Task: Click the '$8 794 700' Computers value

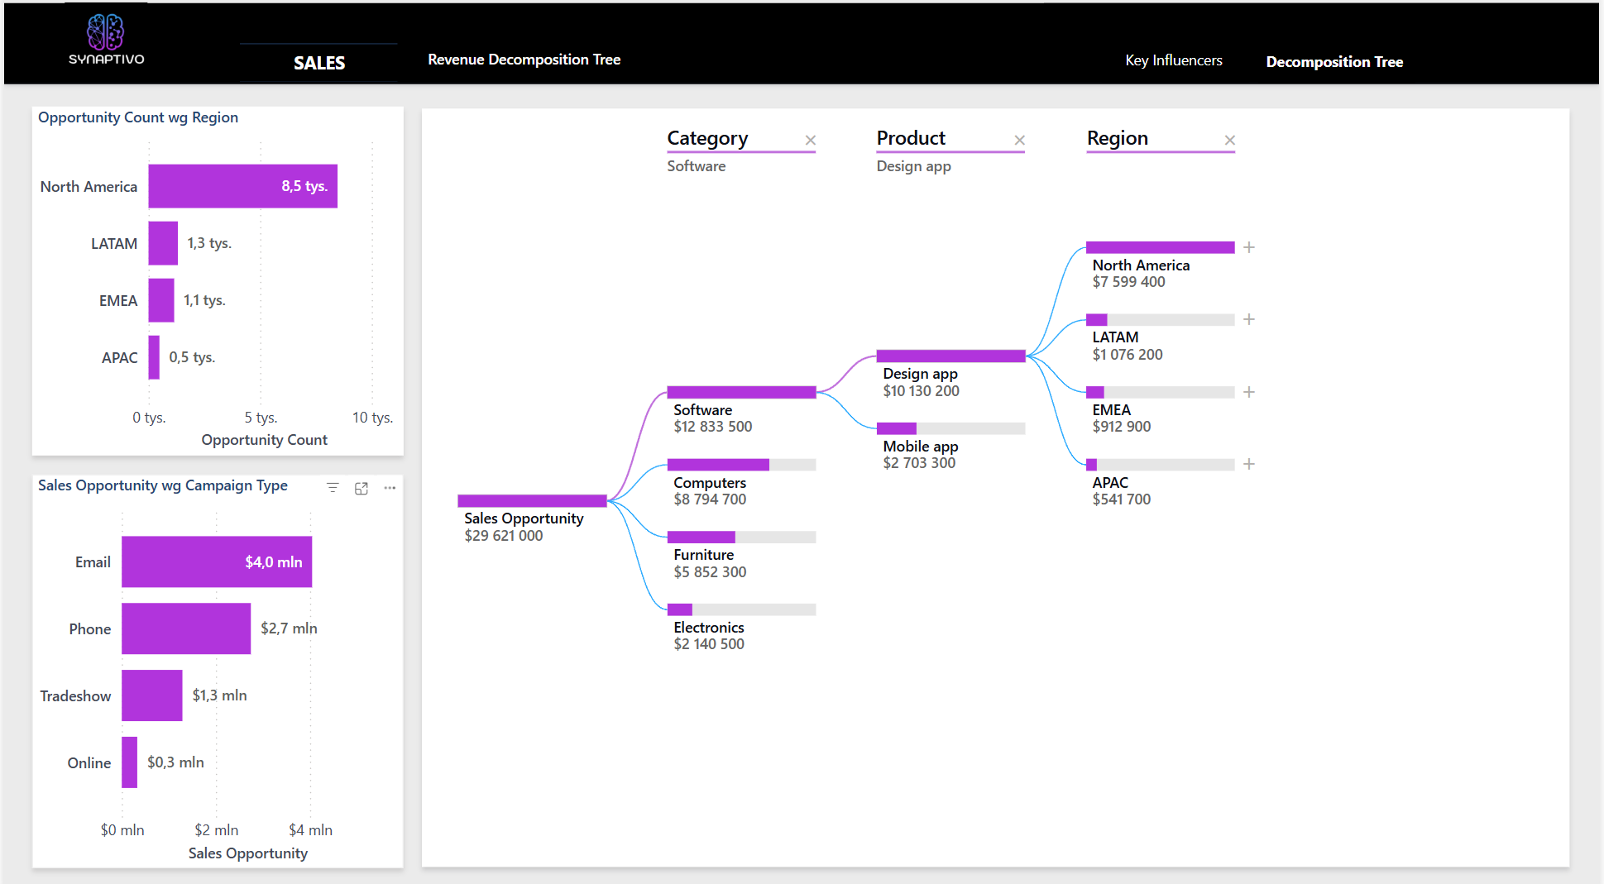Action: pyautogui.click(x=710, y=499)
